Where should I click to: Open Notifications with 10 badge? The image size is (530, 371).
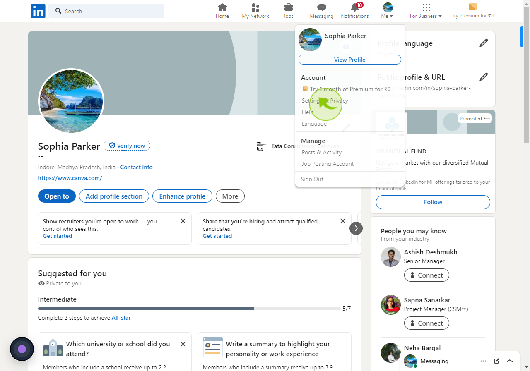click(355, 11)
